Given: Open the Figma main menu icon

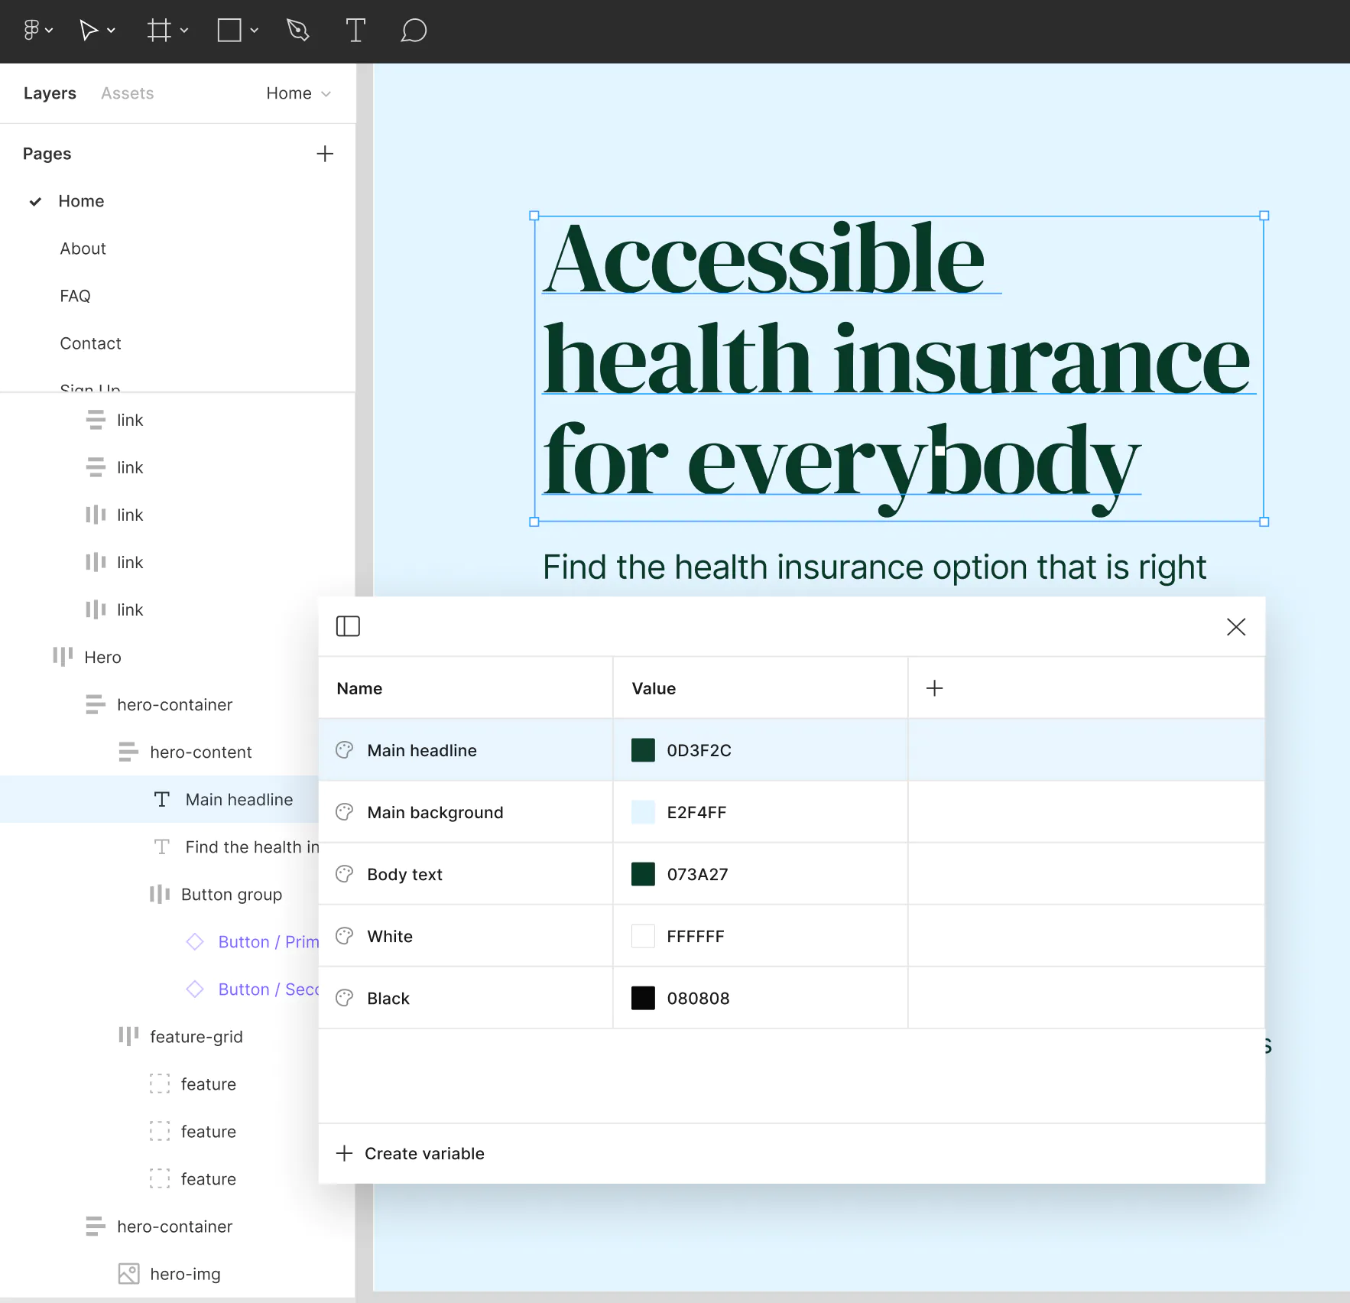Looking at the screenshot, I should click(x=31, y=31).
